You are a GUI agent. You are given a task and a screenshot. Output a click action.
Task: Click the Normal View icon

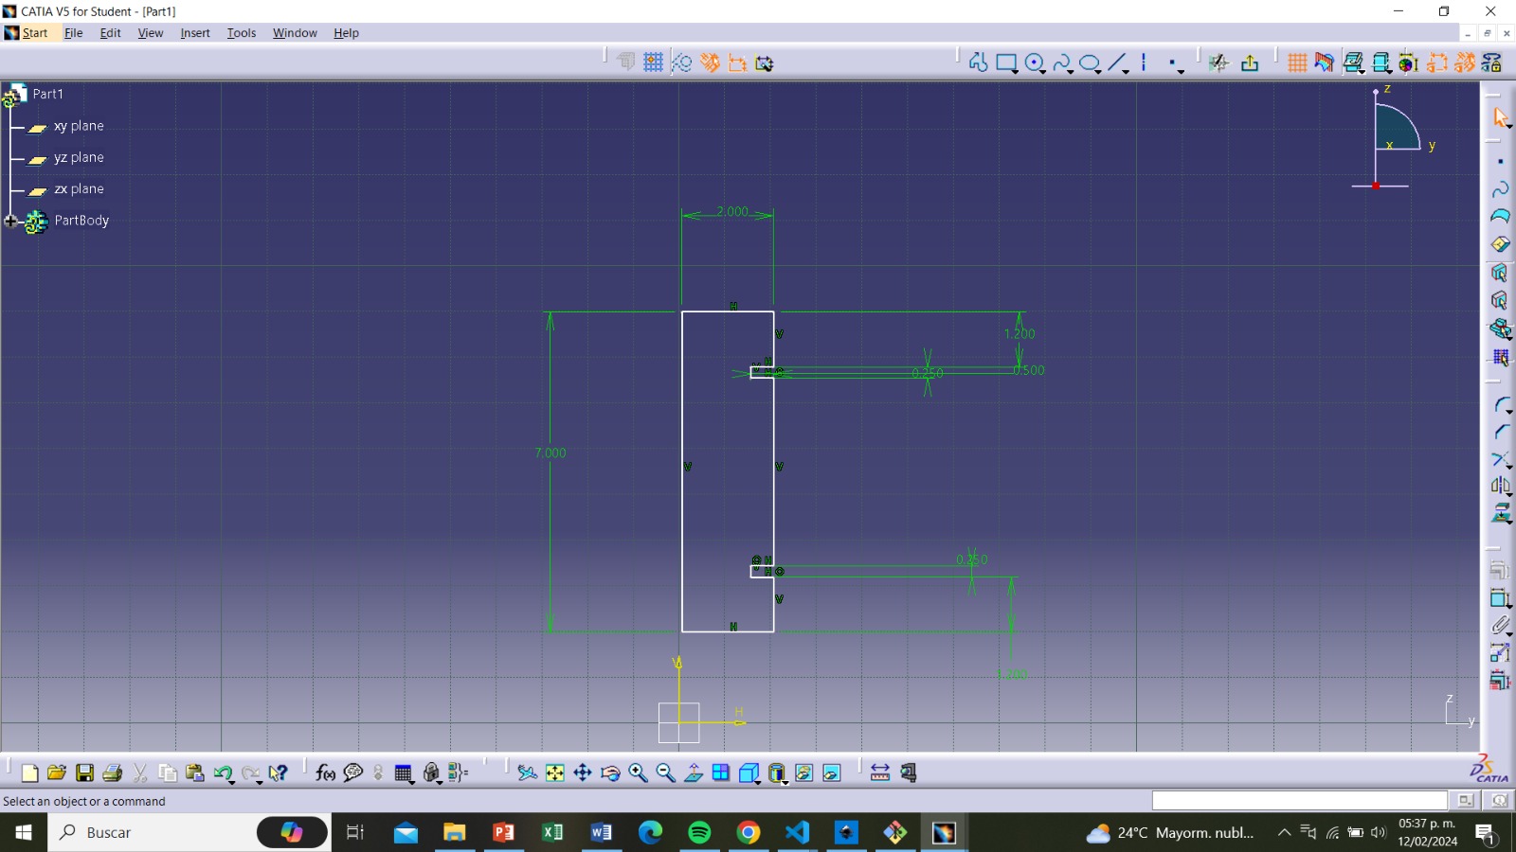click(694, 773)
